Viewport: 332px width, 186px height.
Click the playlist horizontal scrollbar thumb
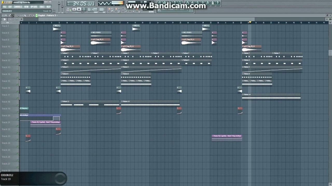pos(147,19)
